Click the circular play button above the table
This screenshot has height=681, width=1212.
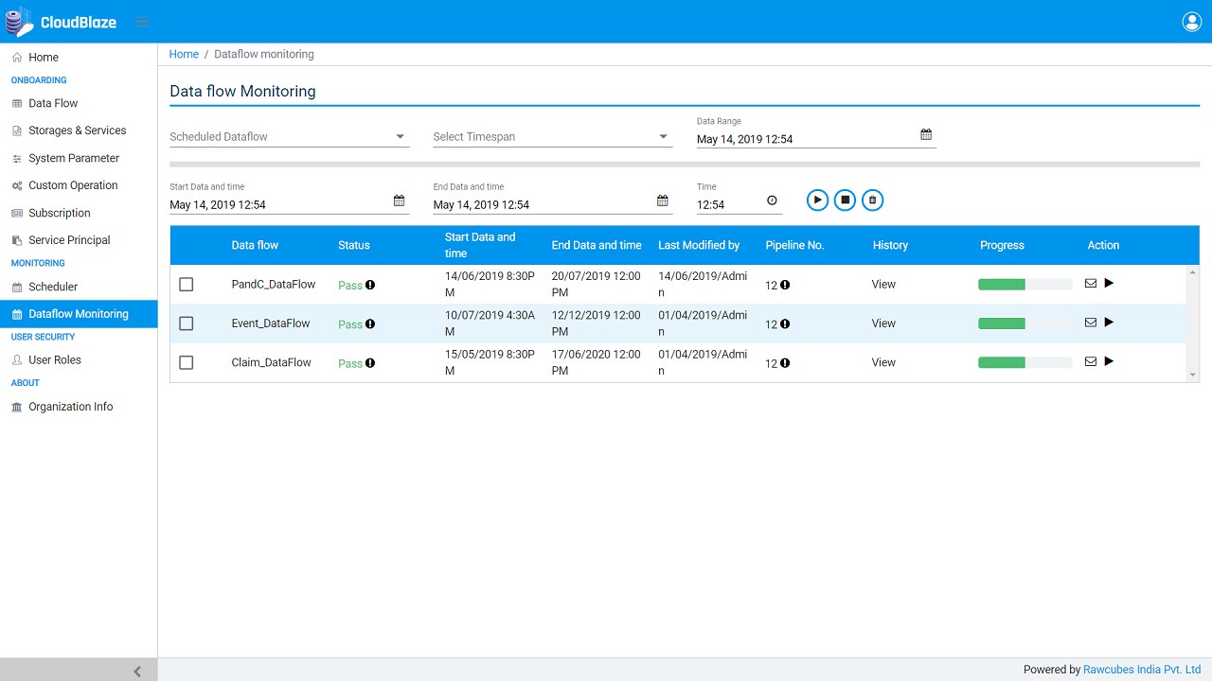pos(817,201)
